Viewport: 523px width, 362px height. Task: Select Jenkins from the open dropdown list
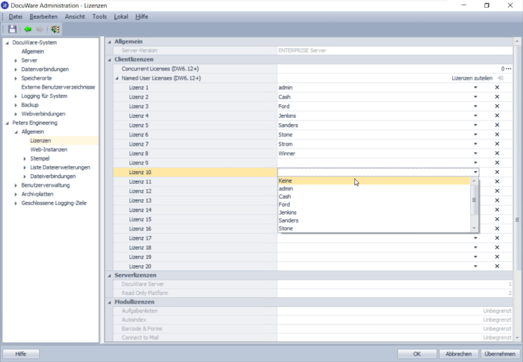coord(287,213)
